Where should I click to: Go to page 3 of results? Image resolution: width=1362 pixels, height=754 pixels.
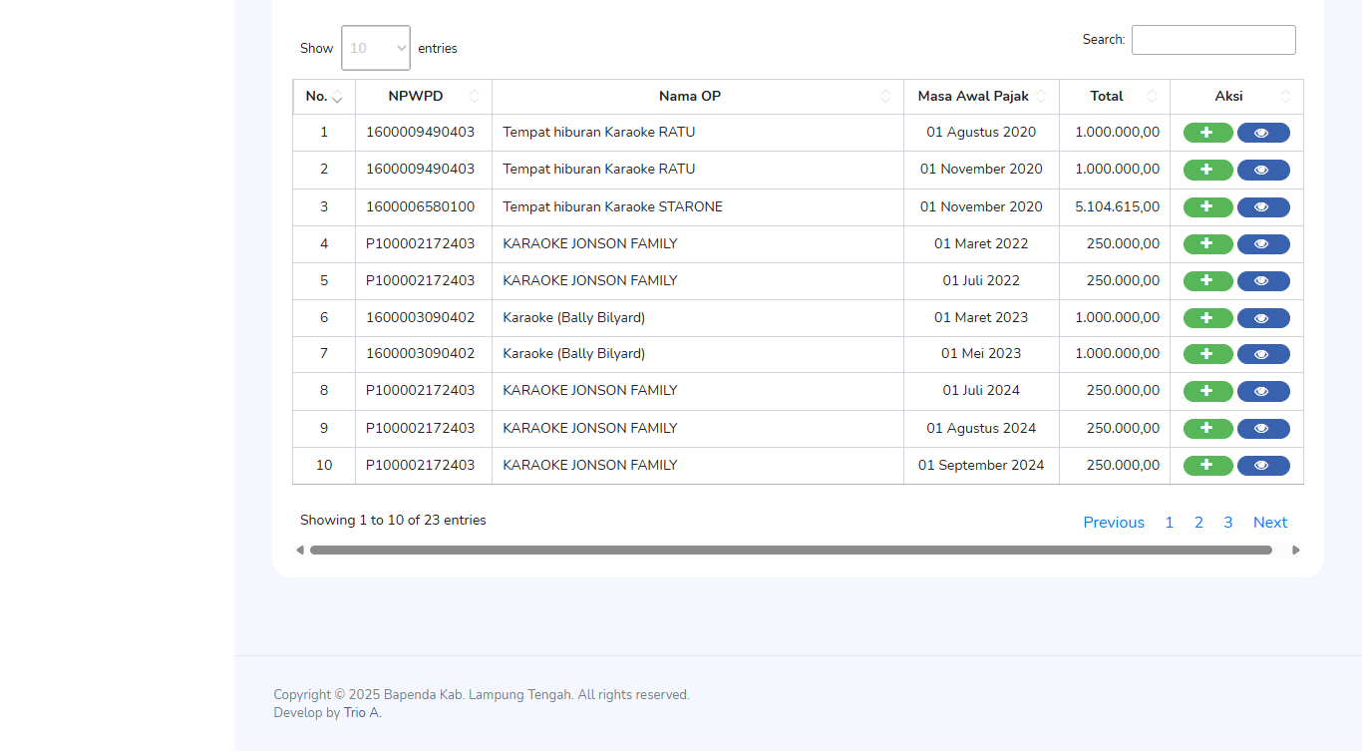(1227, 523)
